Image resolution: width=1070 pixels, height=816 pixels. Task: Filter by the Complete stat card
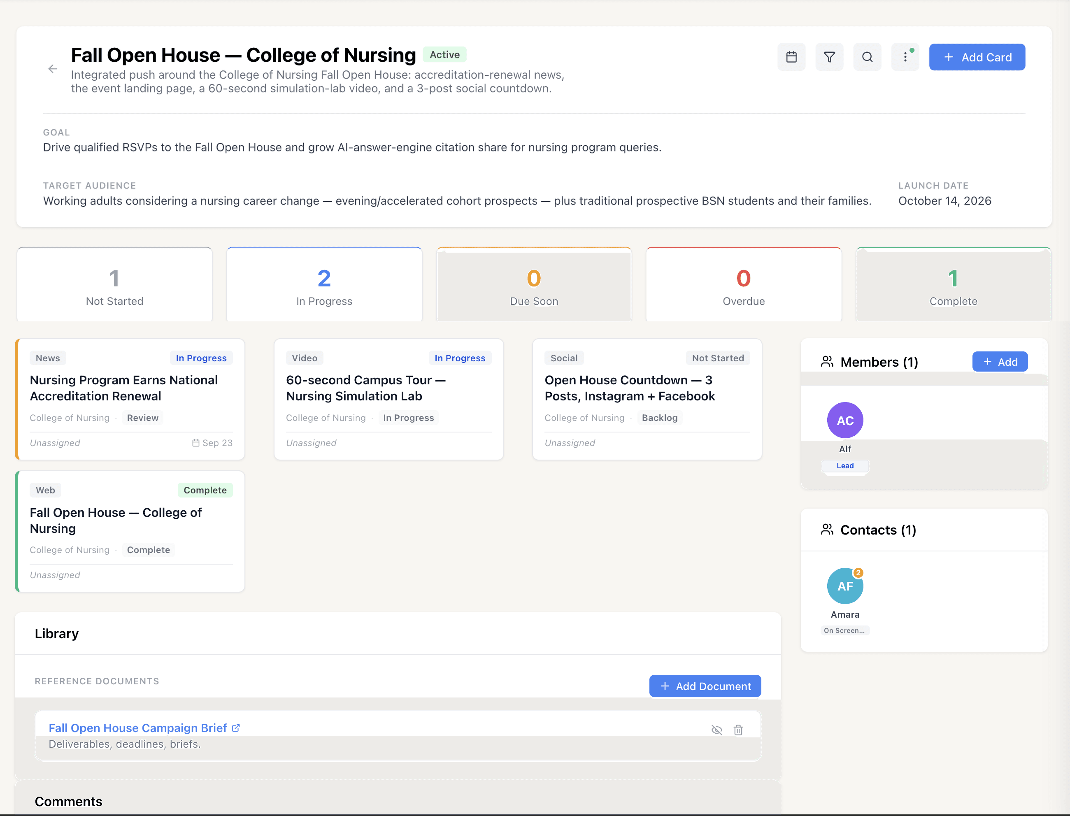[x=953, y=285]
